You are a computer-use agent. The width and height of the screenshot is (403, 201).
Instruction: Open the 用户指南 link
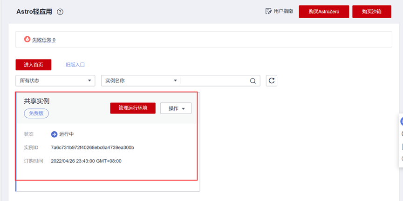coord(283,11)
